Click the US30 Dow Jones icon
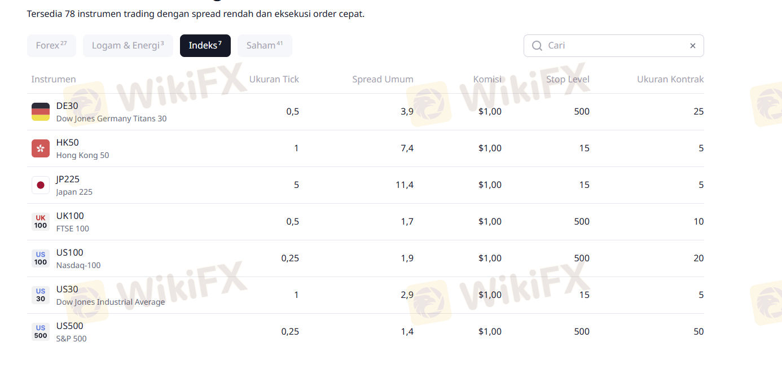This screenshot has width=782, height=373. 41,295
